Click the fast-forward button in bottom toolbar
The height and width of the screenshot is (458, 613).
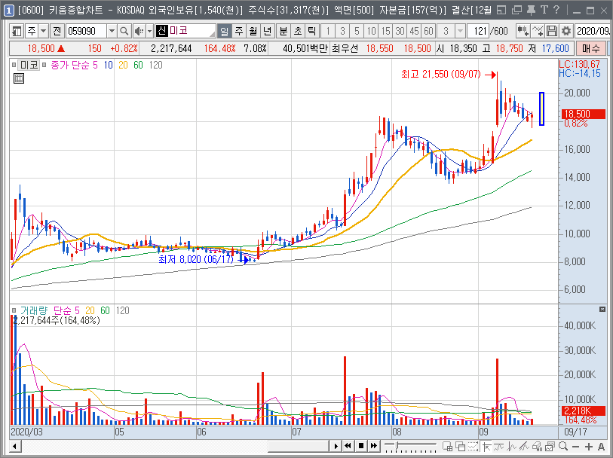pos(374,446)
